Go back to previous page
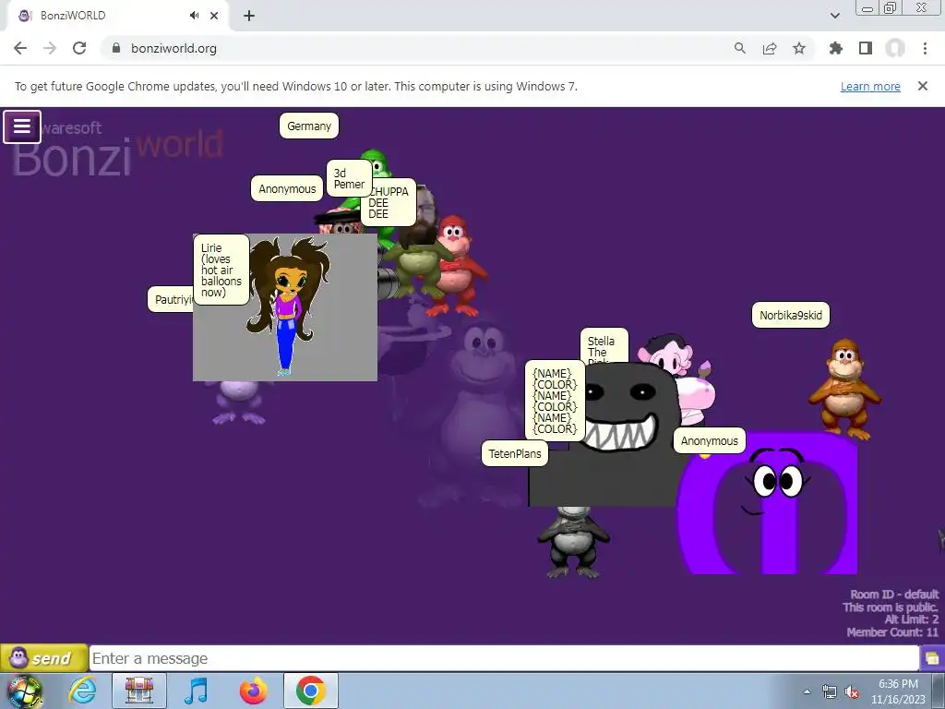The height and width of the screenshot is (709, 945). 20,48
